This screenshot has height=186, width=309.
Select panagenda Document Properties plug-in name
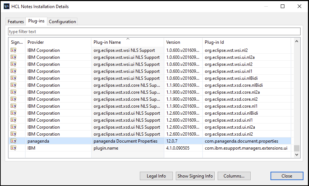(x=126, y=141)
